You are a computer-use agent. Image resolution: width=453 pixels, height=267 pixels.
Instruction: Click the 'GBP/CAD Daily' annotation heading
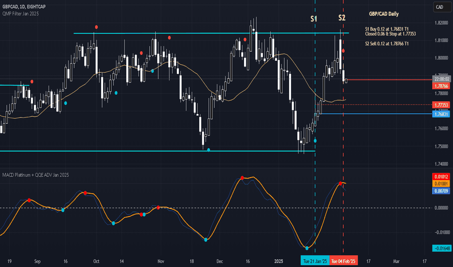pos(383,14)
